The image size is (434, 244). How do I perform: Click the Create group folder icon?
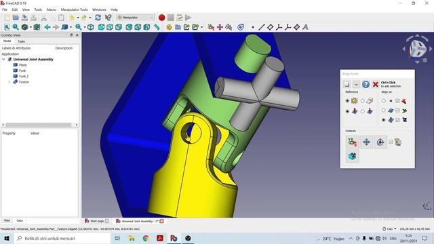(178, 27)
